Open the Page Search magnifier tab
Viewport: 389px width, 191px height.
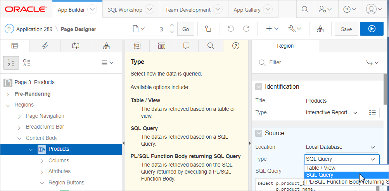(211, 46)
